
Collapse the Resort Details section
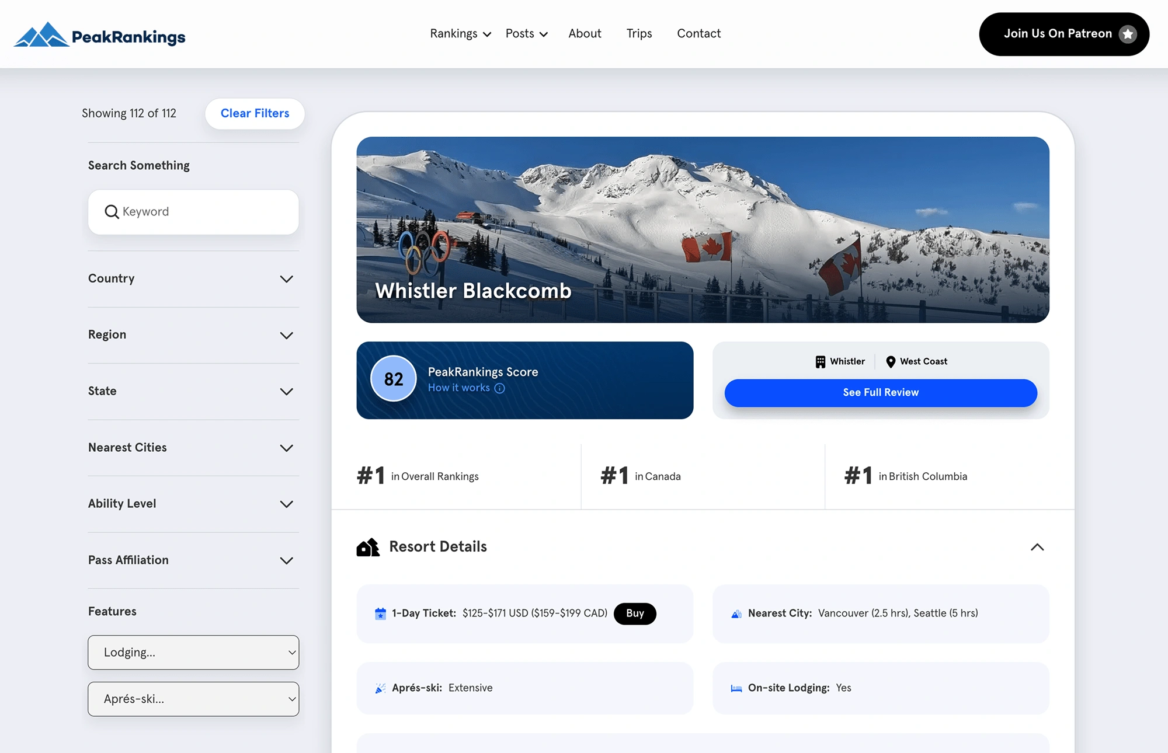pyautogui.click(x=1037, y=547)
